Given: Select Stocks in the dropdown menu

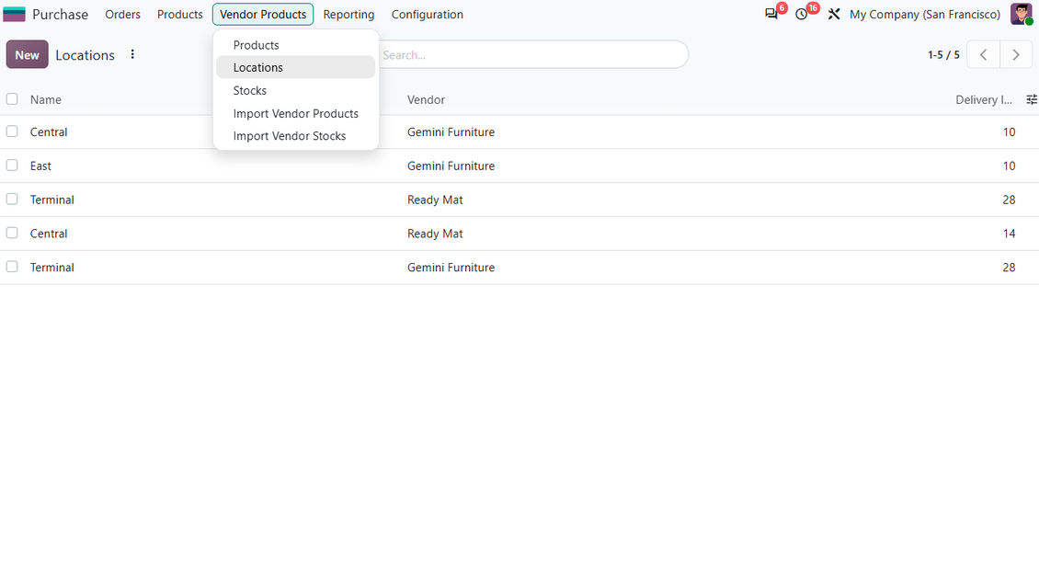Looking at the screenshot, I should click(295, 90).
